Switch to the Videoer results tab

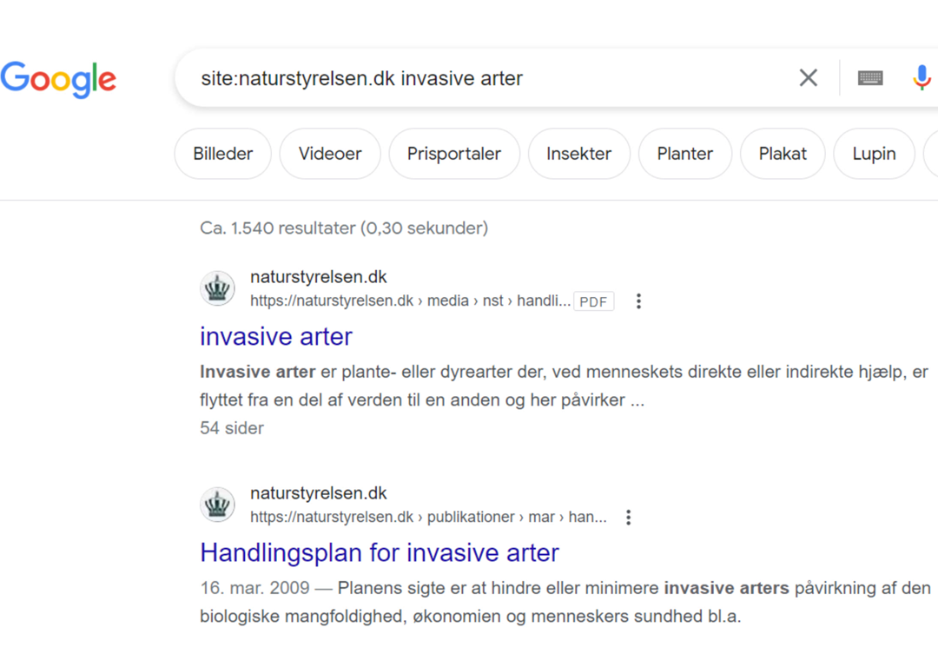pyautogui.click(x=330, y=154)
